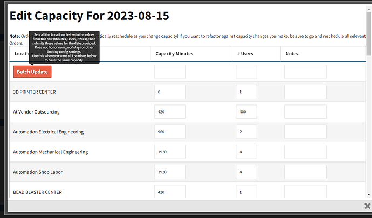Click the Capacity Minutes column header
The height and width of the screenshot is (218, 372).
174,54
